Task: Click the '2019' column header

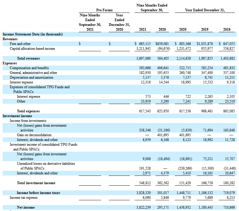Action: click(205, 30)
